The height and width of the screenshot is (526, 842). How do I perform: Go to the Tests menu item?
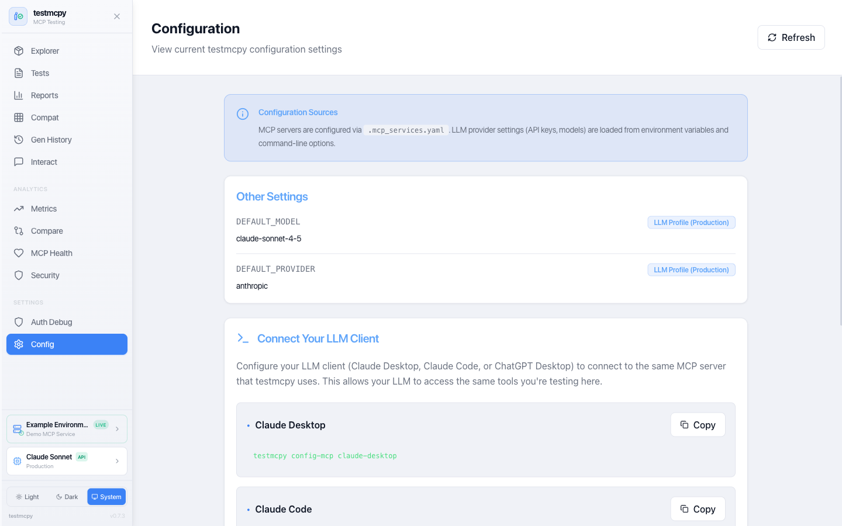67,73
